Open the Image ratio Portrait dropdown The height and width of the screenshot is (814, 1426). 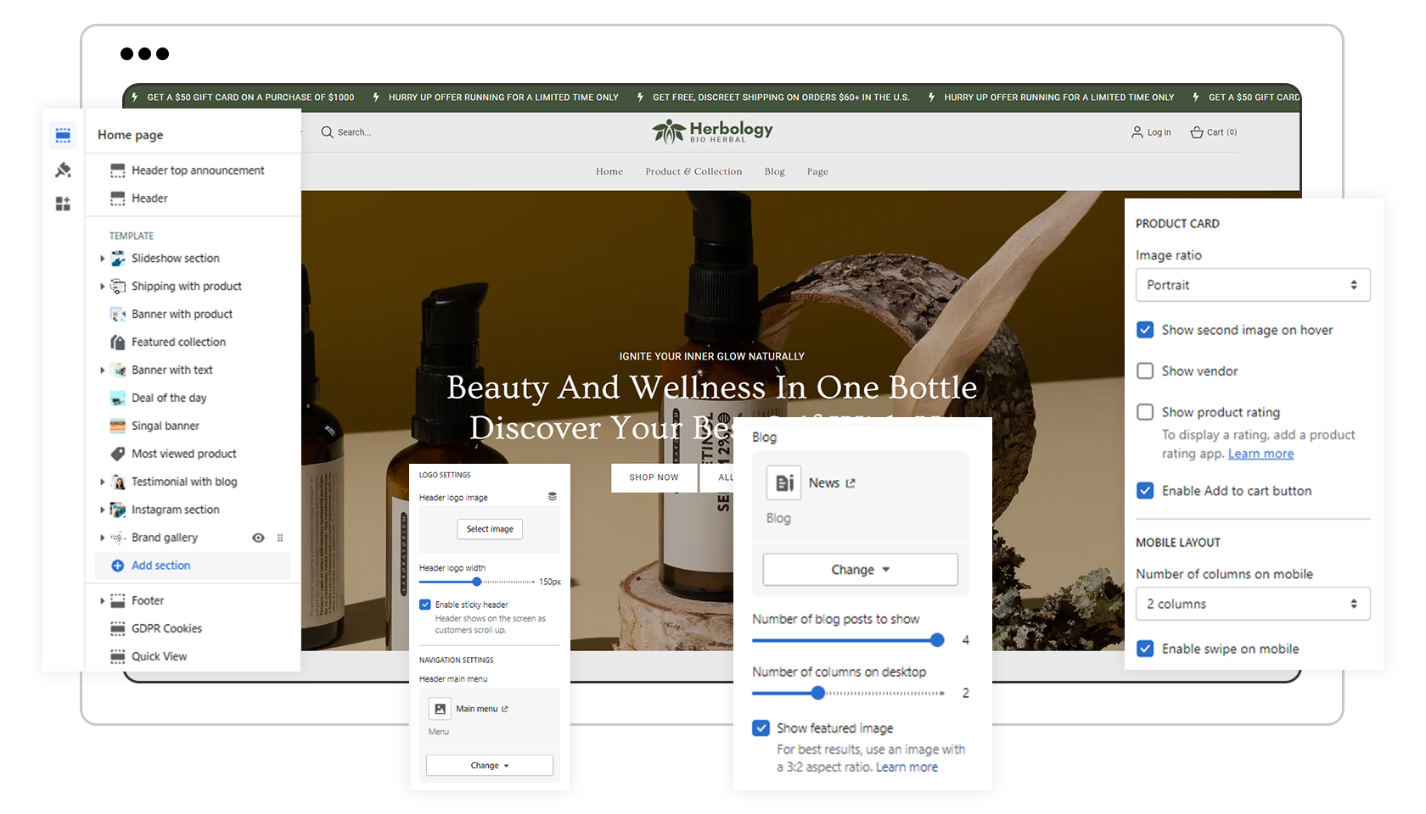coord(1253,285)
